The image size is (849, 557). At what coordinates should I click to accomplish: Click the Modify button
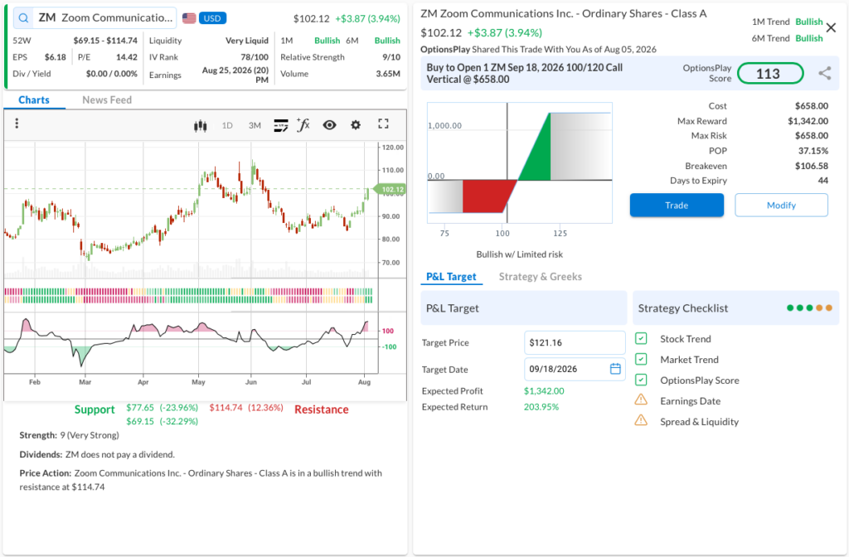pyautogui.click(x=781, y=206)
